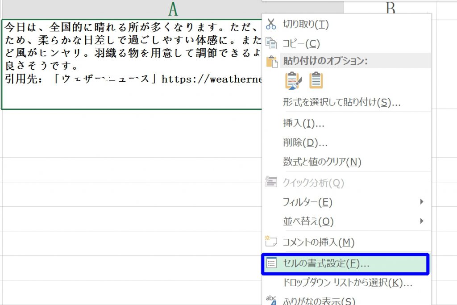
Task: Click column A header
Action: pos(172,9)
